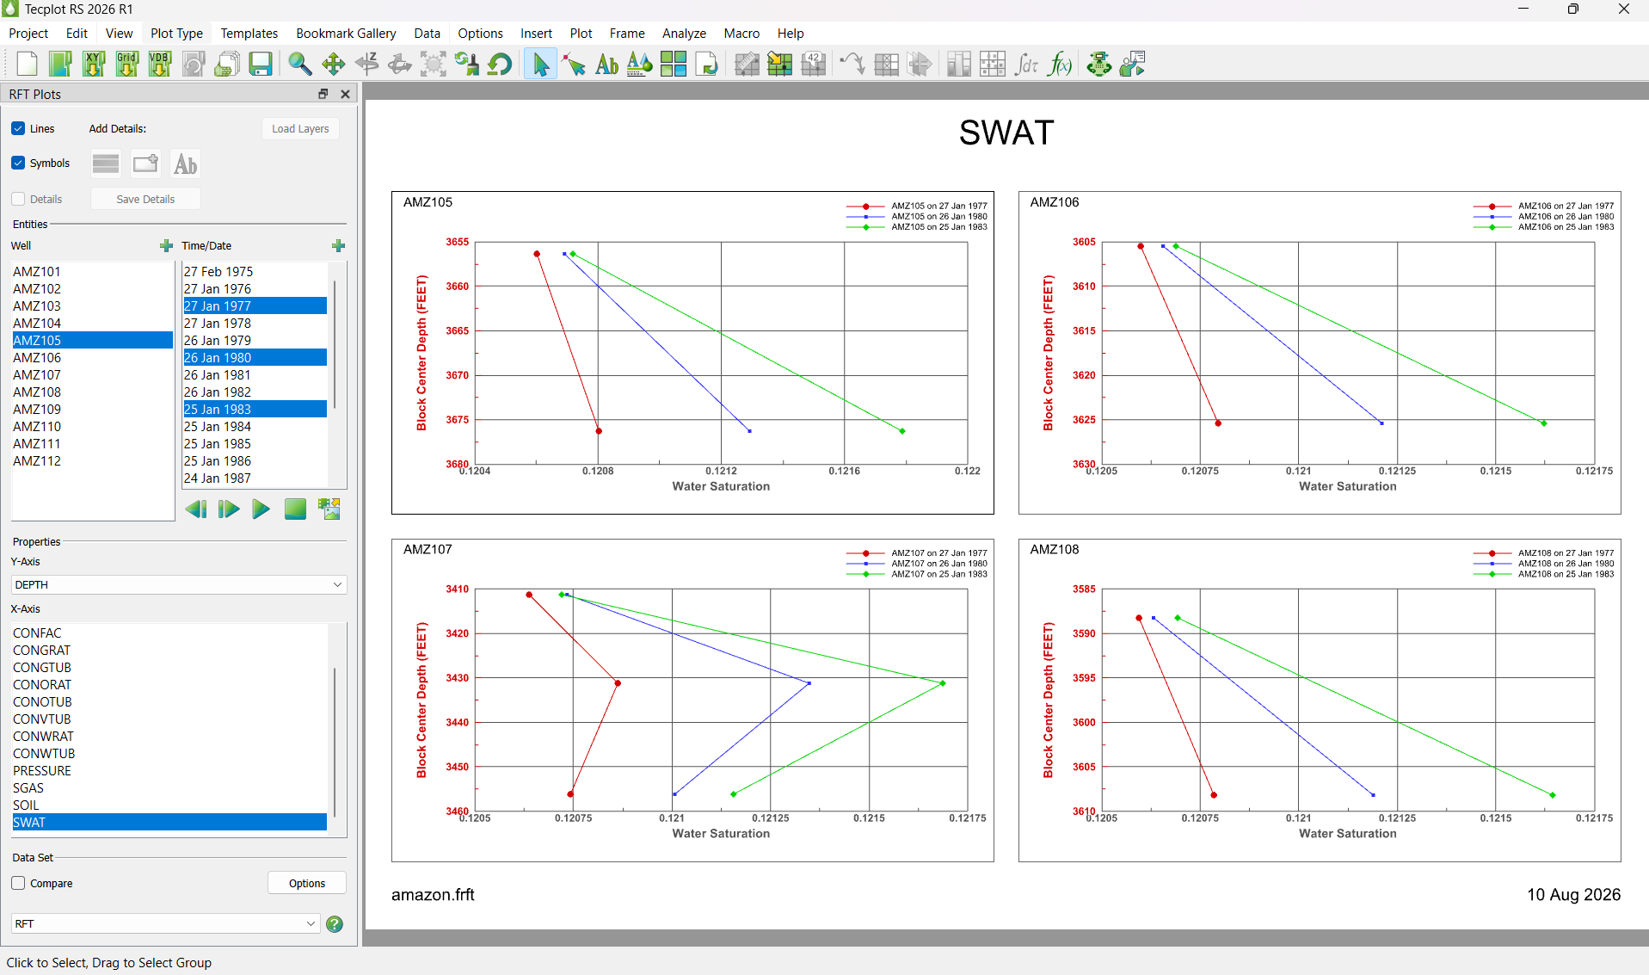Uncheck the Symbols checkbox

pyautogui.click(x=18, y=163)
